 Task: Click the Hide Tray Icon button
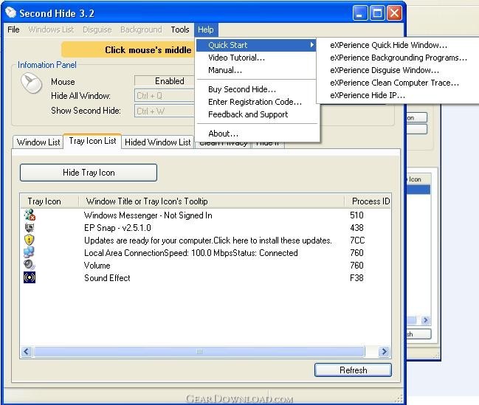89,173
